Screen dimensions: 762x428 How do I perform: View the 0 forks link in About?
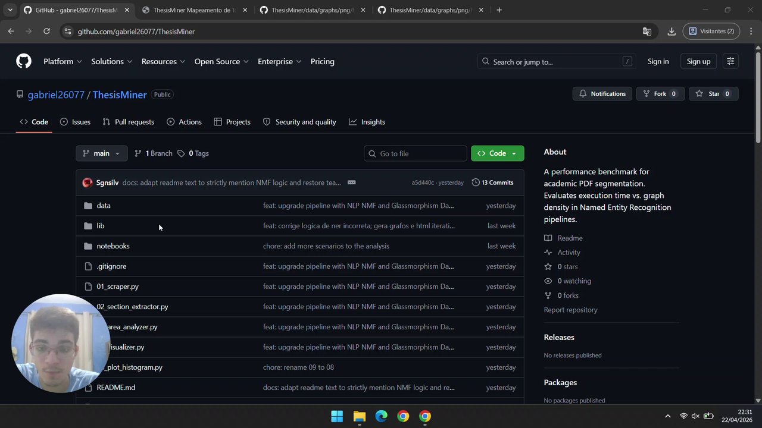click(x=561, y=295)
